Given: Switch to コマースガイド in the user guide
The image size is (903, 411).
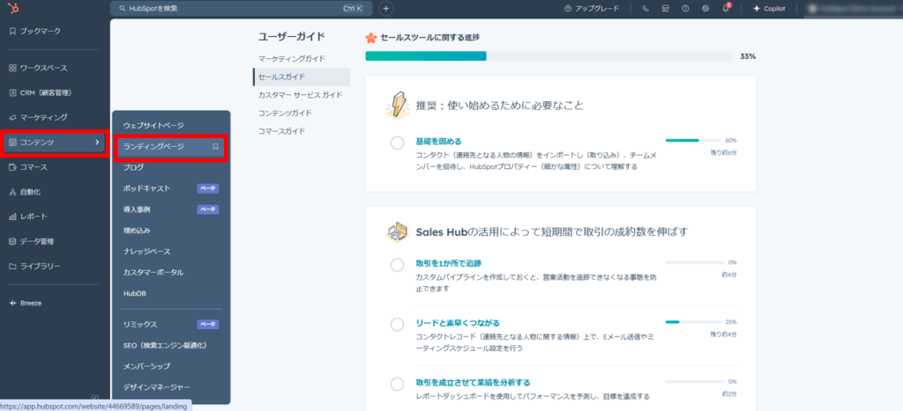Looking at the screenshot, I should click(281, 131).
